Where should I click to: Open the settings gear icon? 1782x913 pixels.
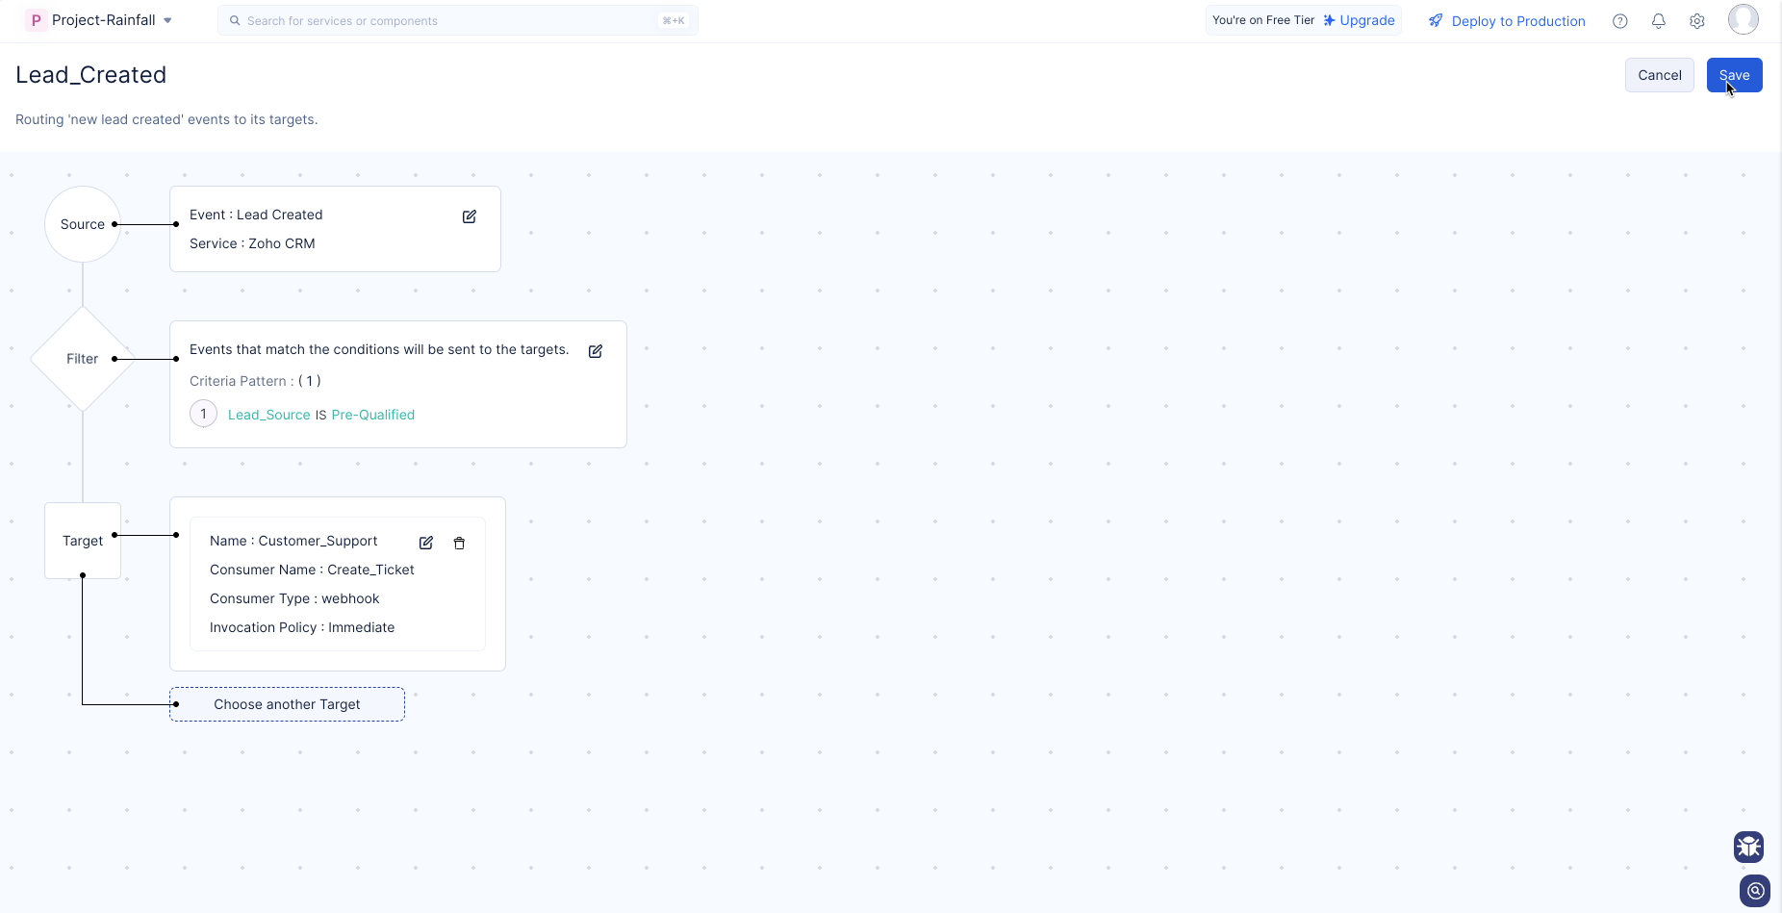(1697, 21)
